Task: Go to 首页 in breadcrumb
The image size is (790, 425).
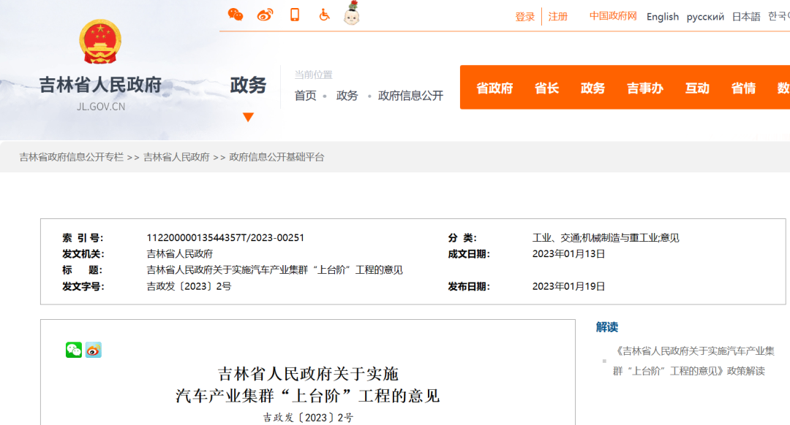Action: click(x=306, y=96)
